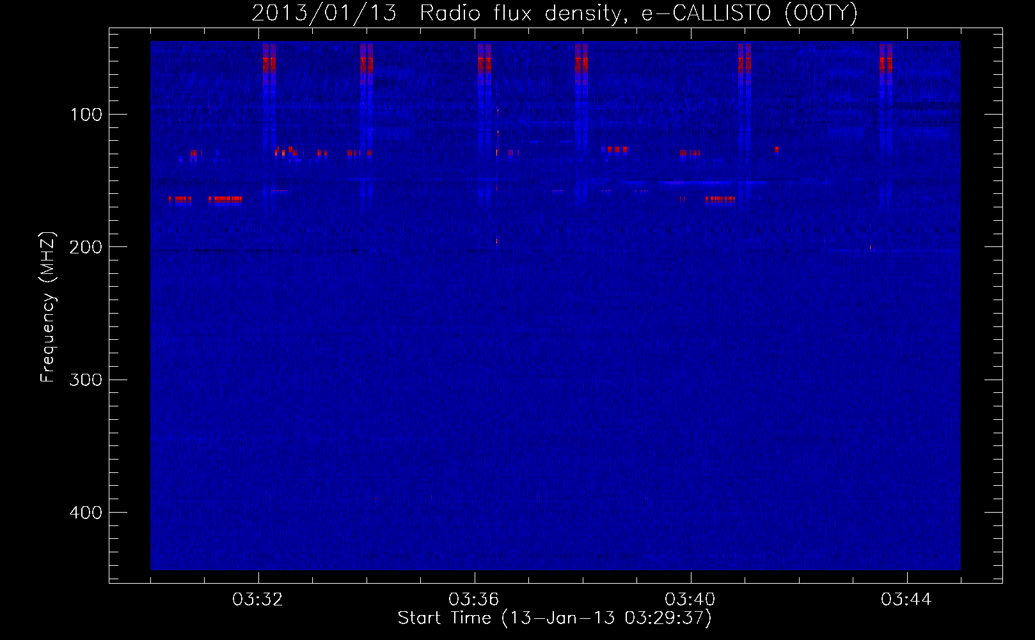Click the 200 frequency tick label
This screenshot has height=640, width=1035.
coord(86,247)
